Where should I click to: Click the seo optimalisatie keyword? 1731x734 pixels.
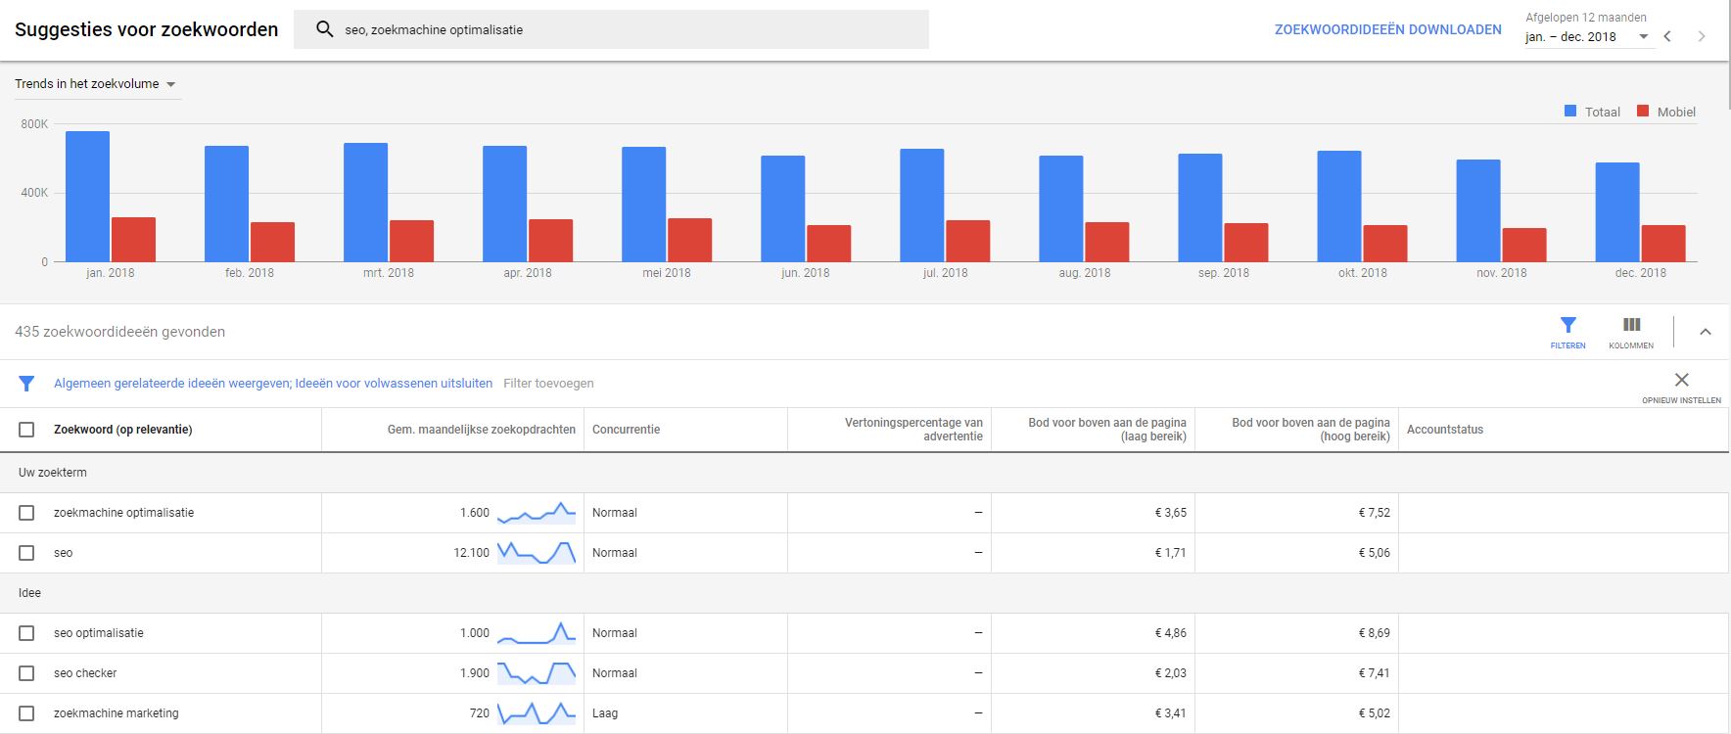pyautogui.click(x=98, y=633)
